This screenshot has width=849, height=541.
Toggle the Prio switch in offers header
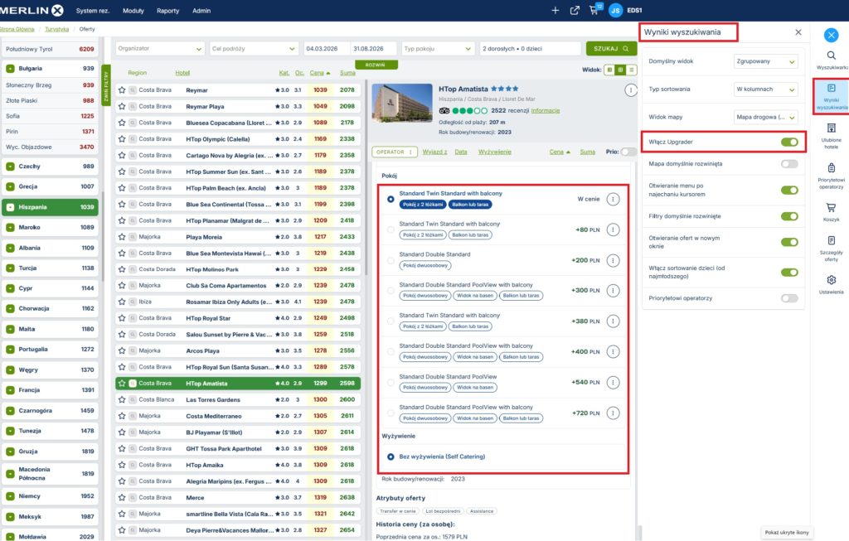629,152
